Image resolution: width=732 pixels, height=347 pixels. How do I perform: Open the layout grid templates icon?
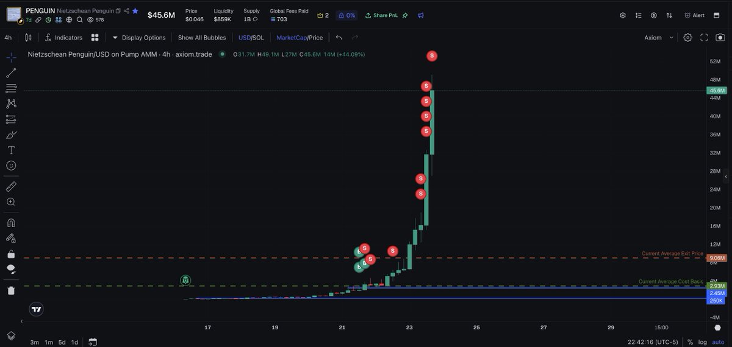tap(95, 37)
